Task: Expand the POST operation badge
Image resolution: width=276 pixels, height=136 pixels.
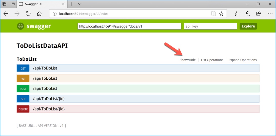Action: coord(23,88)
